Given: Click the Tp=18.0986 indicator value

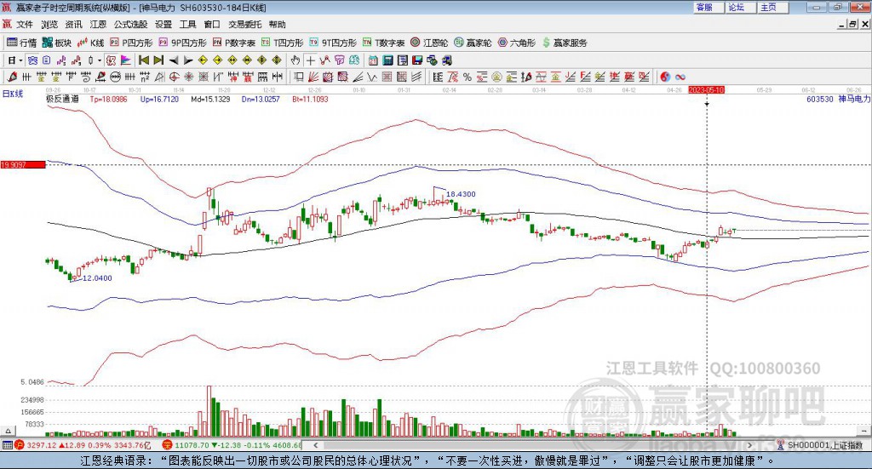Looking at the screenshot, I should (108, 99).
